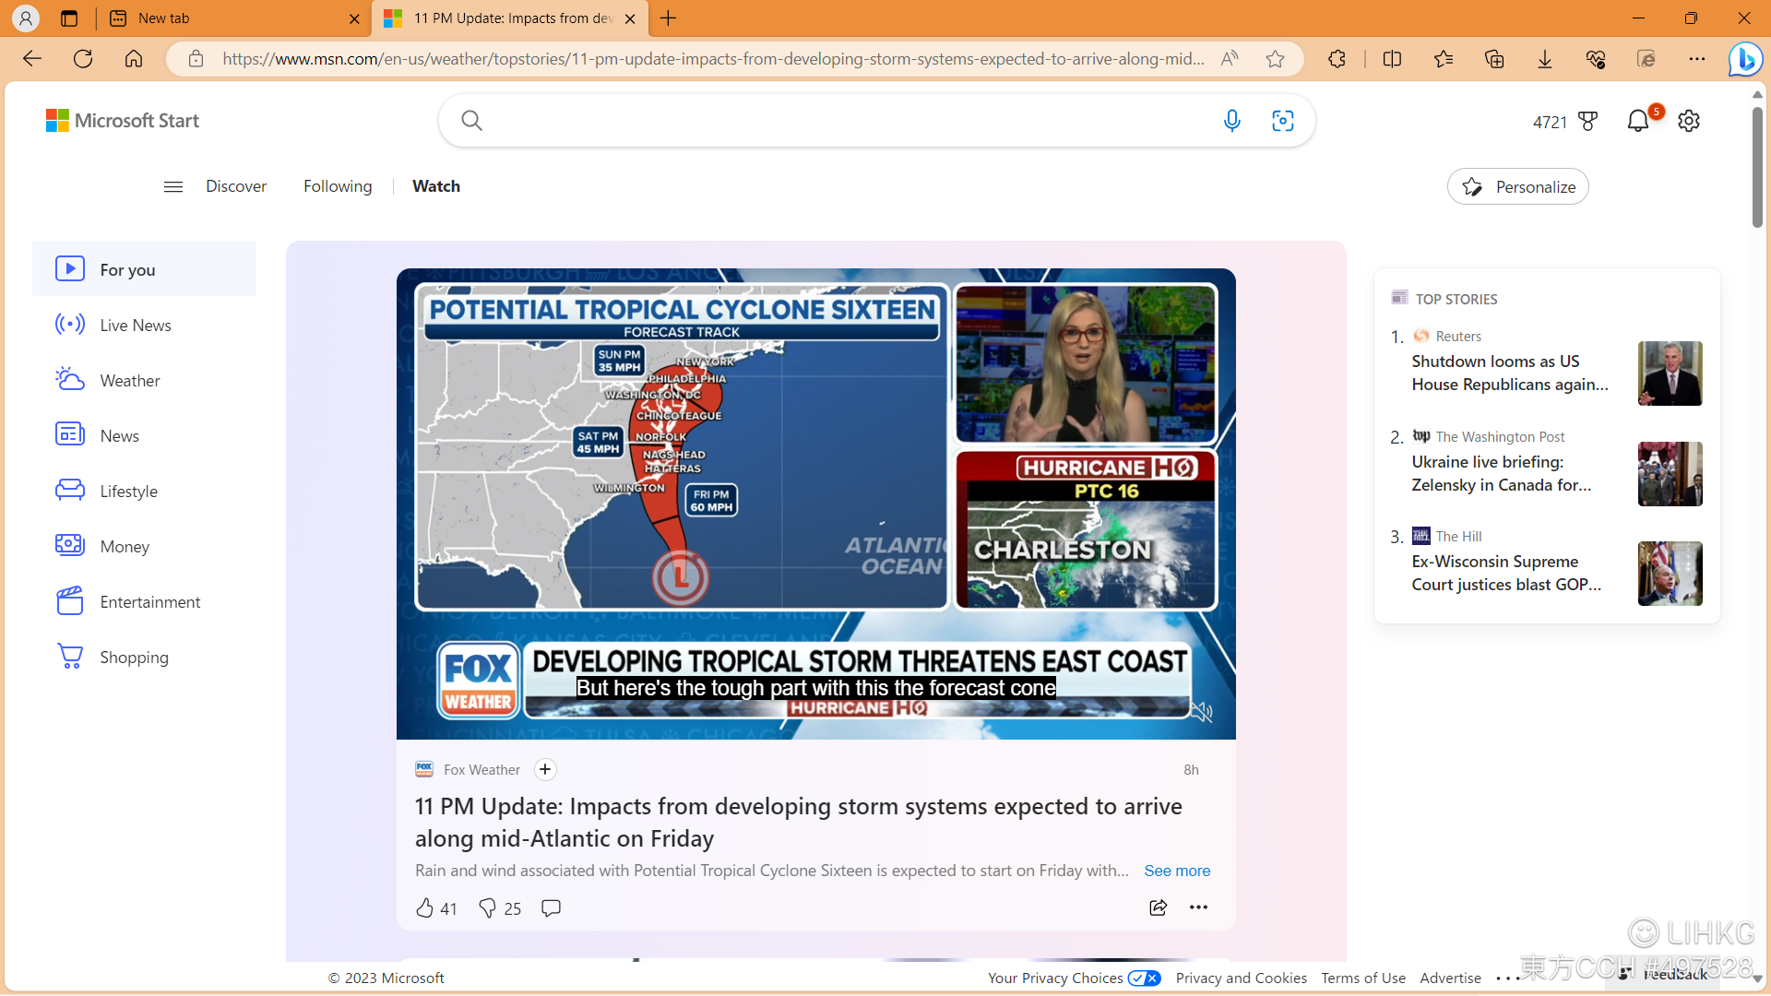1771x996 pixels.
Task: Open a new browser tab
Action: [x=669, y=18]
